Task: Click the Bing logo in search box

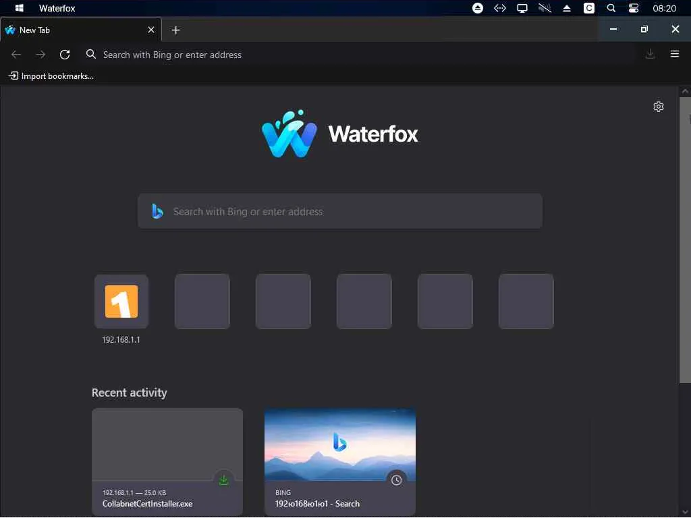Action: tap(157, 211)
